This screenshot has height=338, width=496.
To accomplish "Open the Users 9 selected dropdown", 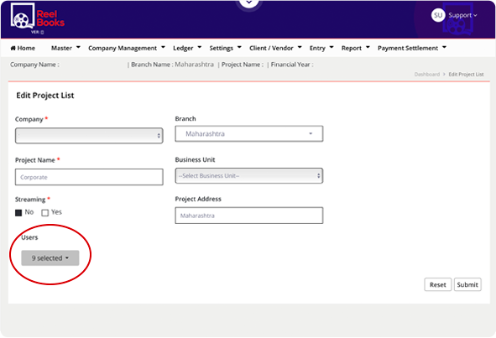I will click(x=50, y=258).
